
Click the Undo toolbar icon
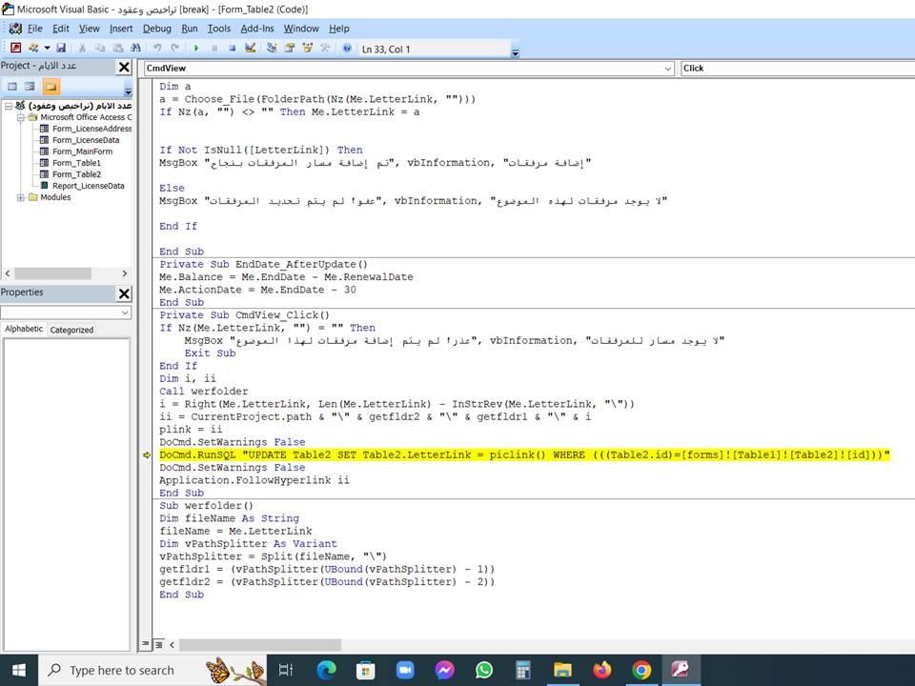[157, 48]
